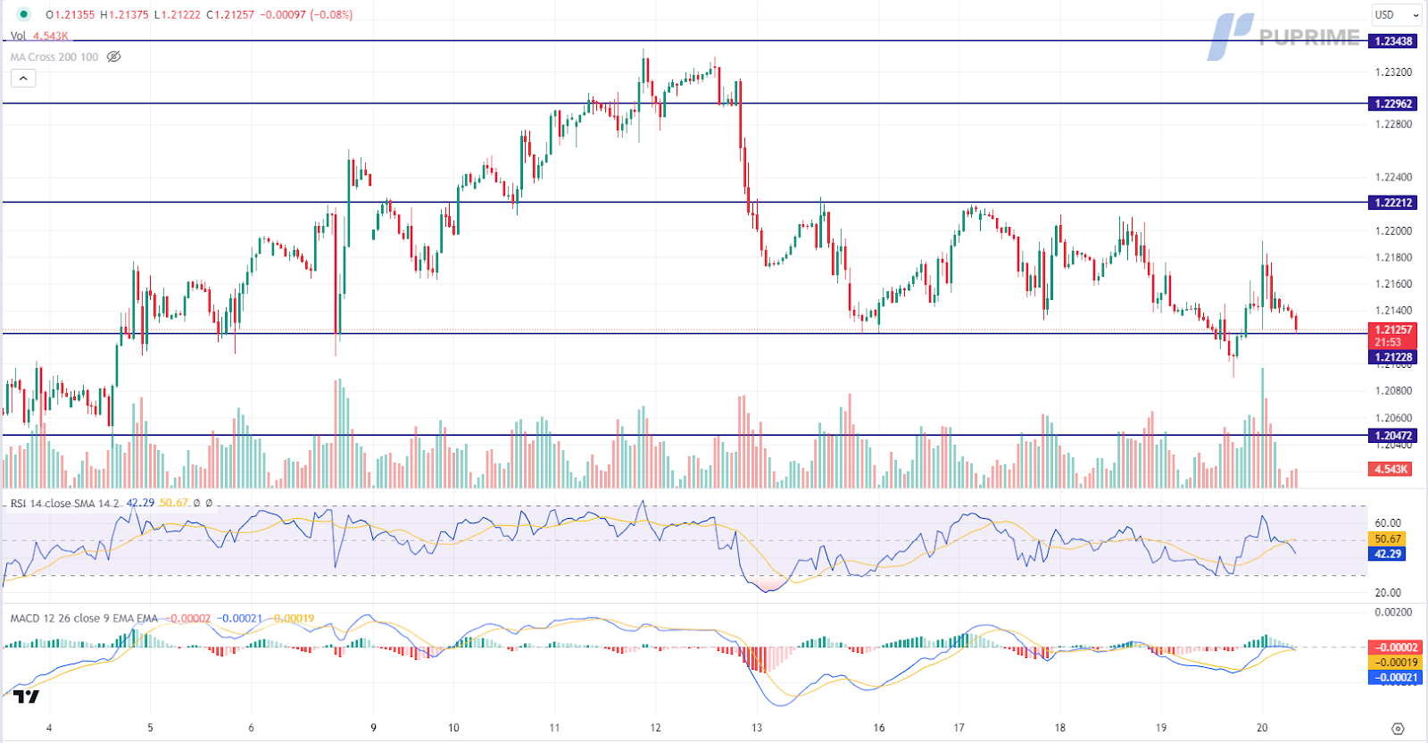Click the red -0.00002 MACD axis label

click(x=1396, y=647)
